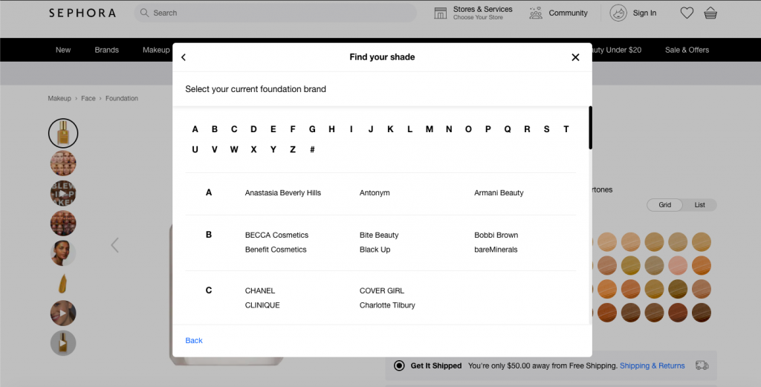Select model face thumbnail

pos(63,253)
